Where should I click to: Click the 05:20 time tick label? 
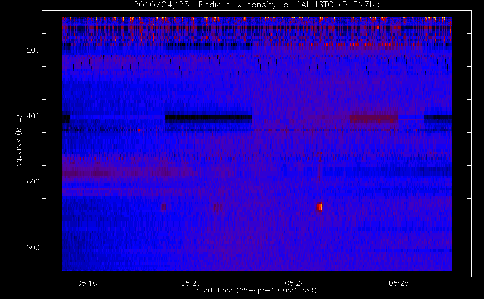(x=191, y=283)
